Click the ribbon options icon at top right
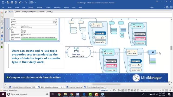 coord(157,2)
